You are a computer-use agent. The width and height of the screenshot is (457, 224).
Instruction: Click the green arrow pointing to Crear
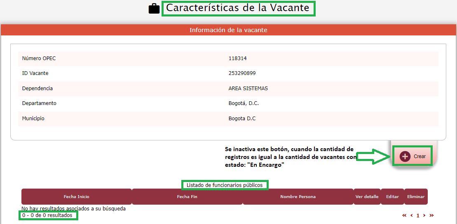pyautogui.click(x=373, y=156)
